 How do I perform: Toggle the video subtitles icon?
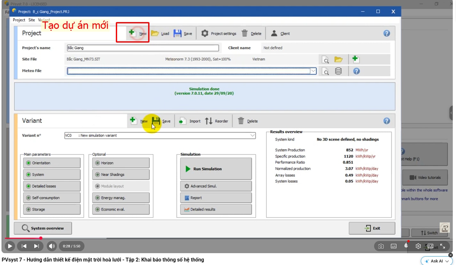pos(394,246)
